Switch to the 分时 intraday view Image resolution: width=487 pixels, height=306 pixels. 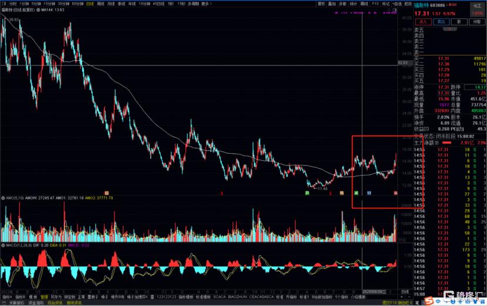click(x=13, y=4)
